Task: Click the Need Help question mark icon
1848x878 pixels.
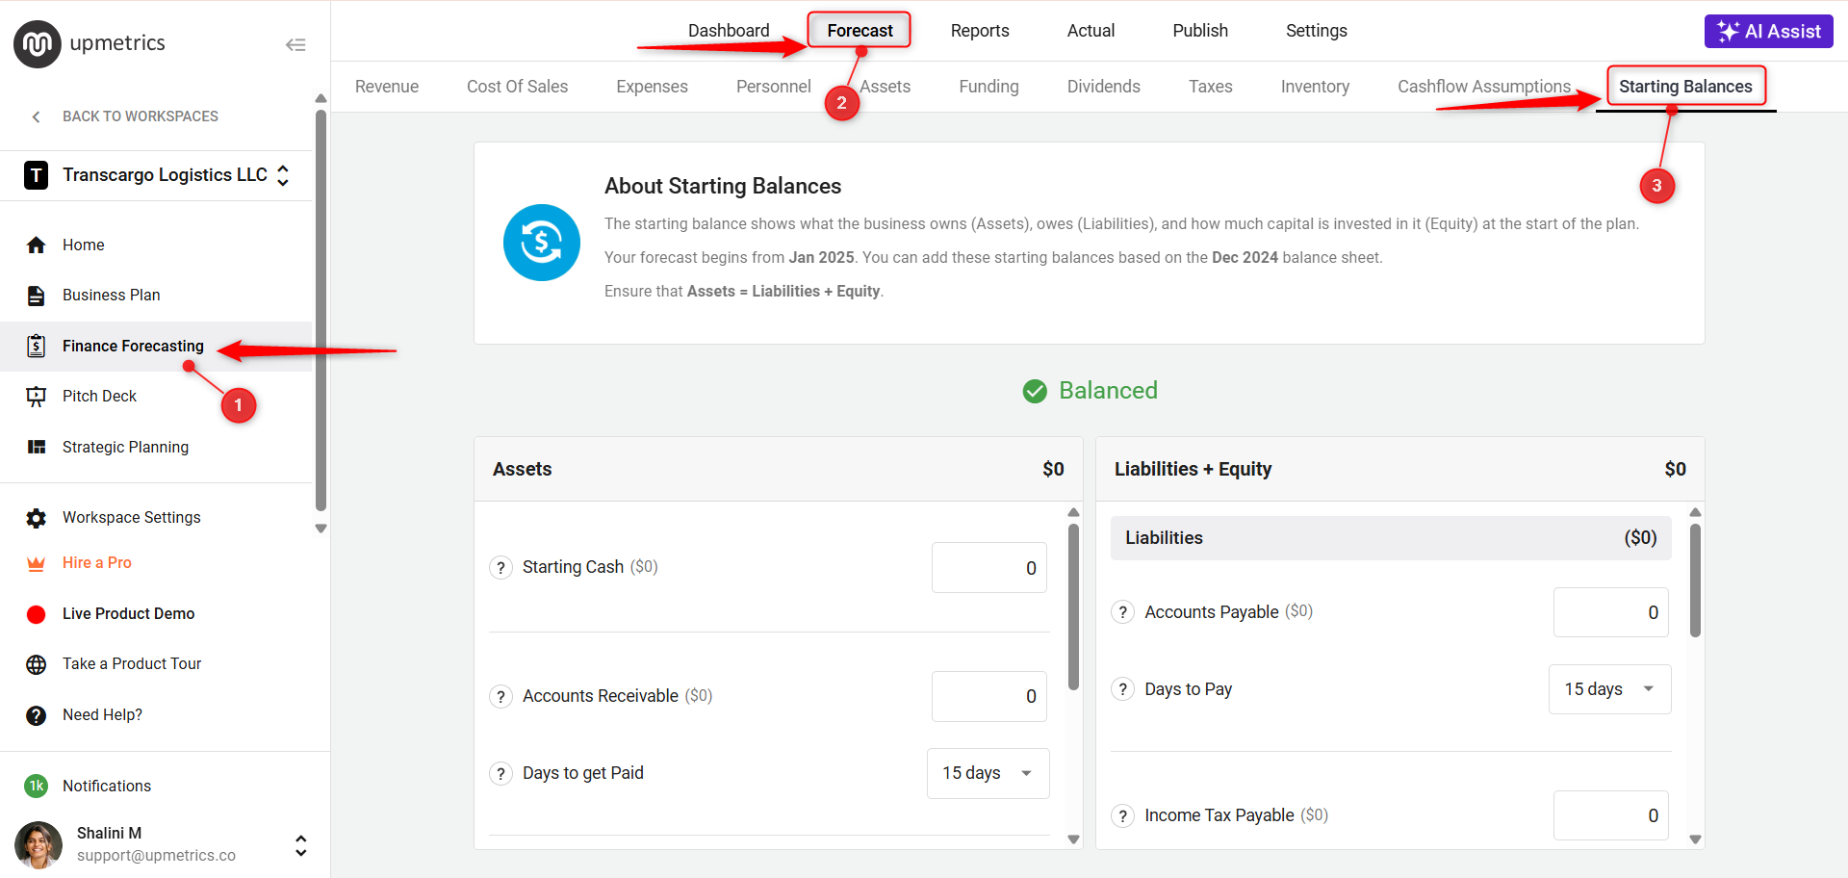Action: pos(37,715)
